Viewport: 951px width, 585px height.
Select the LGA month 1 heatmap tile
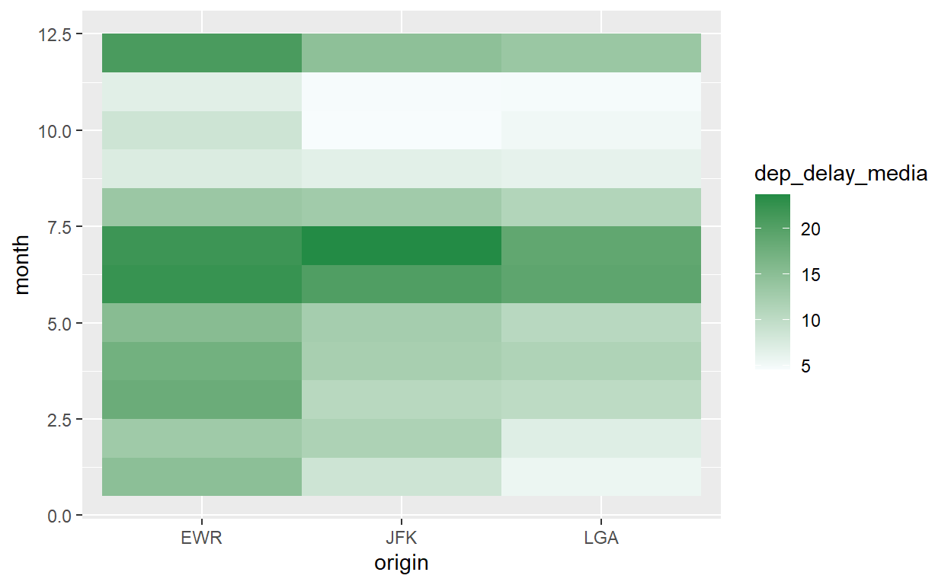pos(601,477)
